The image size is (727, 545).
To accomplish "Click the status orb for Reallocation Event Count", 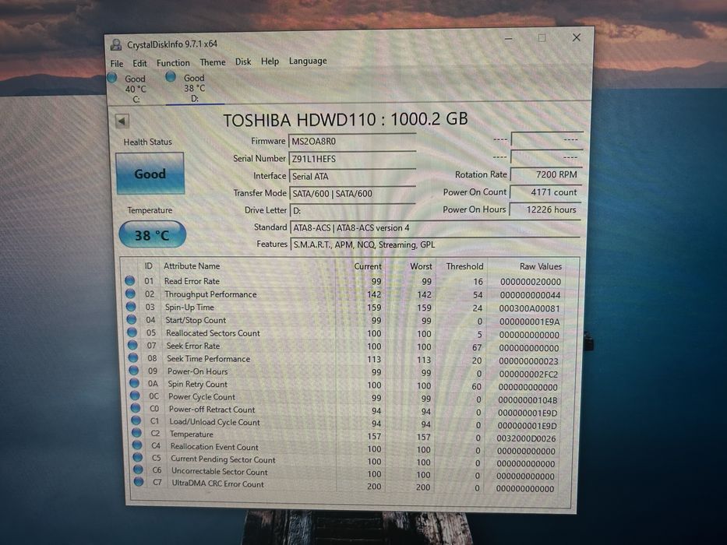I will (x=137, y=445).
